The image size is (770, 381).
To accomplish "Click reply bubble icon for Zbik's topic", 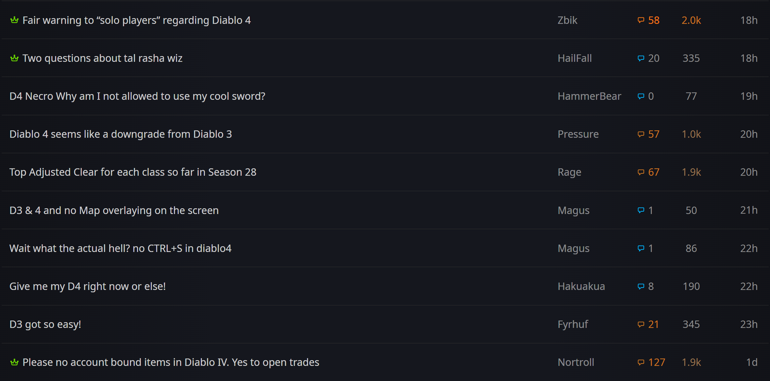I will 641,20.
